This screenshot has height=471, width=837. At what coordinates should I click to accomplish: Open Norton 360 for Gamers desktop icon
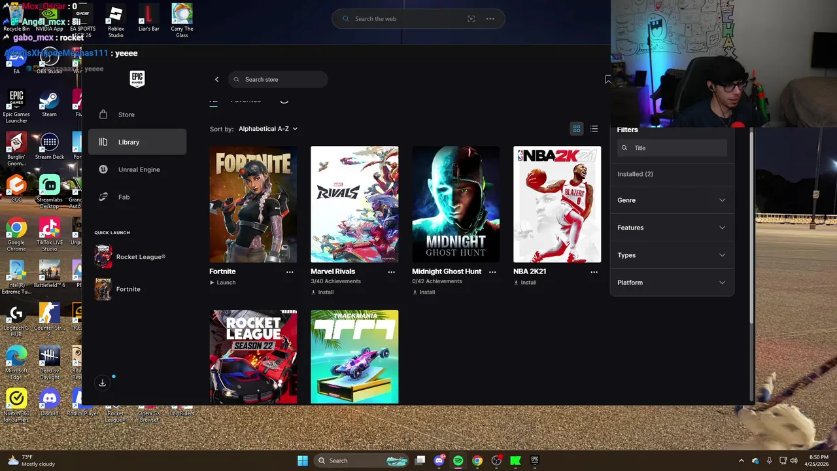(16, 406)
